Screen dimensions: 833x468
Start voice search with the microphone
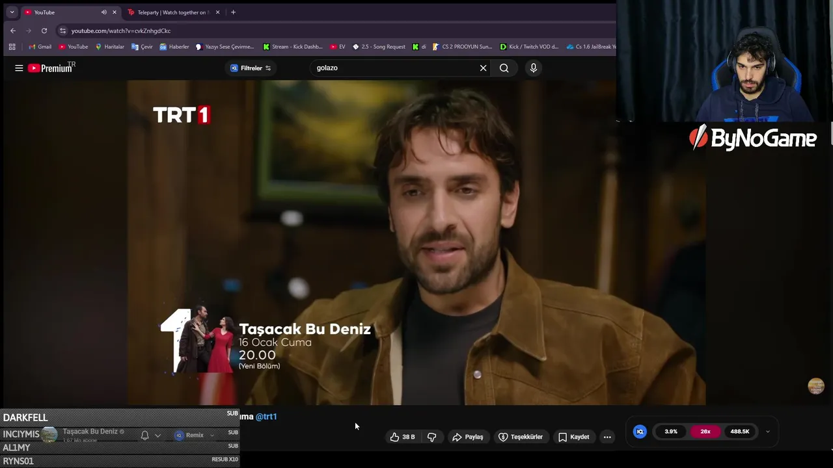point(534,68)
